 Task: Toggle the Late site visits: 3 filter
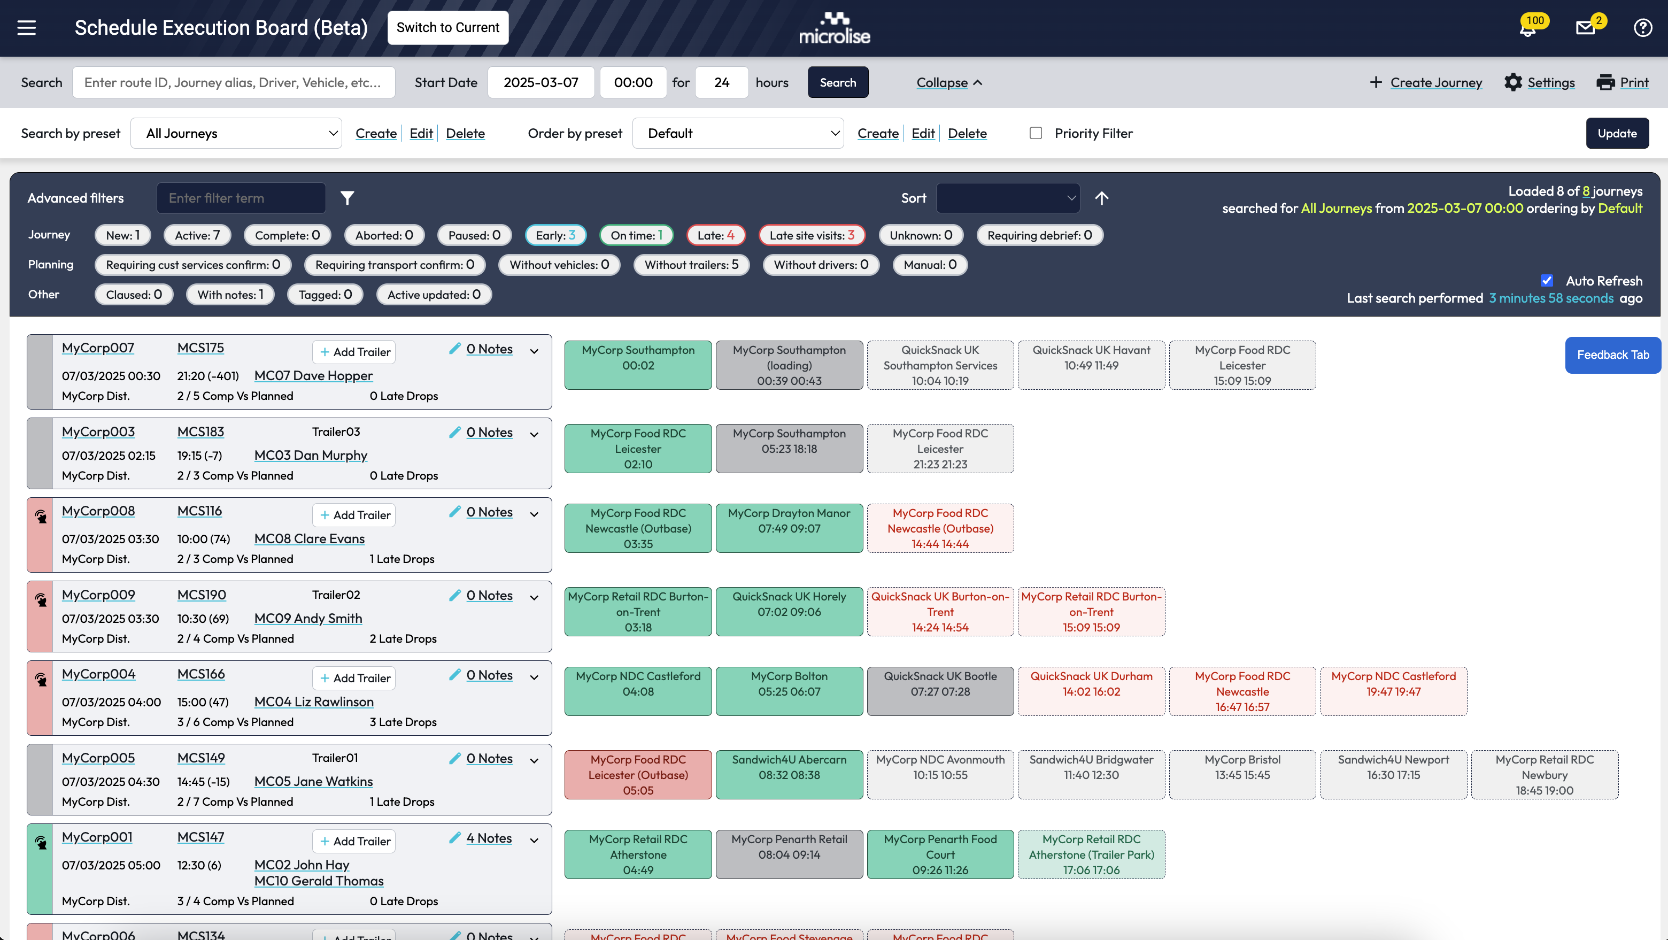(x=812, y=235)
